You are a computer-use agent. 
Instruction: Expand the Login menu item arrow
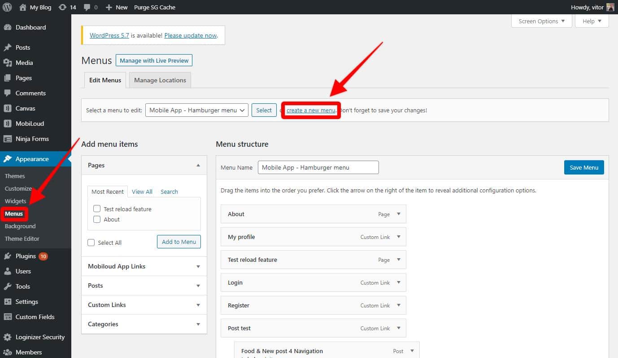pyautogui.click(x=399, y=282)
